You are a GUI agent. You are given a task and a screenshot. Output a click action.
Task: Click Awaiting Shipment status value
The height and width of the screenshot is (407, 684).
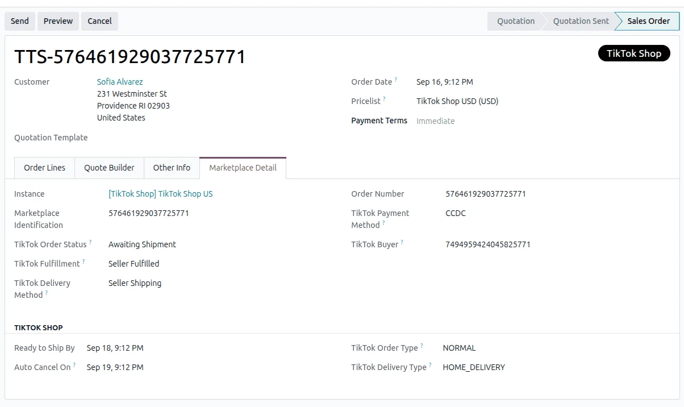pos(142,244)
